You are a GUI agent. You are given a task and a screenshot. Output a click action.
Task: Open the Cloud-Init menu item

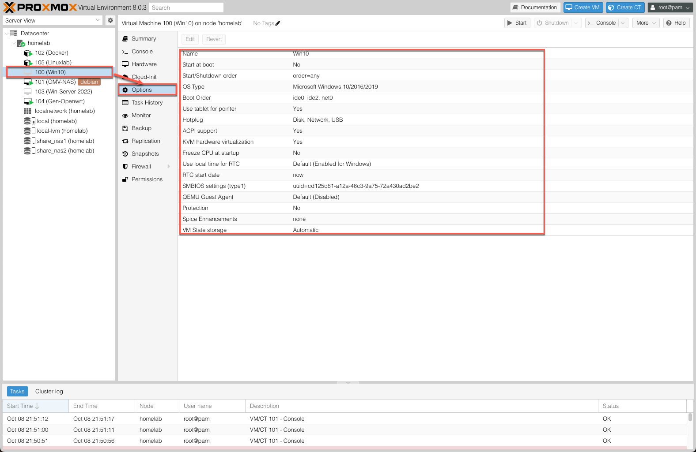pos(148,77)
